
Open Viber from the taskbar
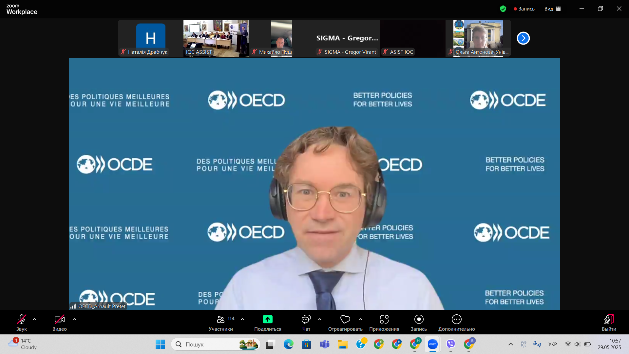click(451, 344)
